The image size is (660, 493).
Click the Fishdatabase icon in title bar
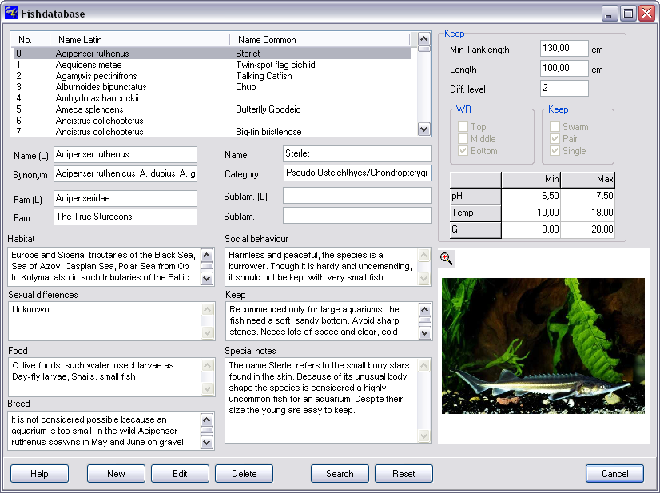coord(11,12)
